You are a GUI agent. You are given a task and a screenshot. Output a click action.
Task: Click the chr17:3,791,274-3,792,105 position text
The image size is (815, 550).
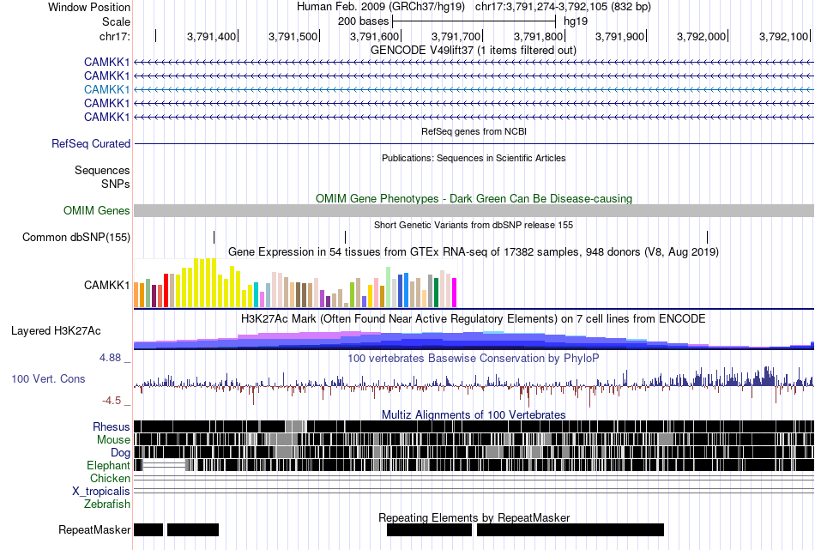[563, 7]
